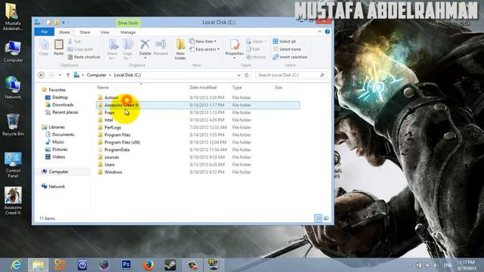Switch to the Manage tab
Image resolution: width=484 pixels, height=272 pixels.
(x=128, y=32)
